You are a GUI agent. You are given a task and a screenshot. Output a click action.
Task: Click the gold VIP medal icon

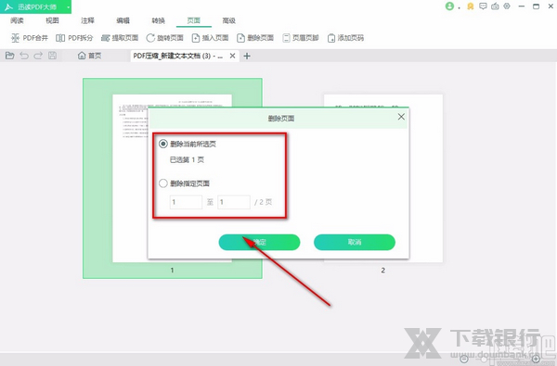471,6
